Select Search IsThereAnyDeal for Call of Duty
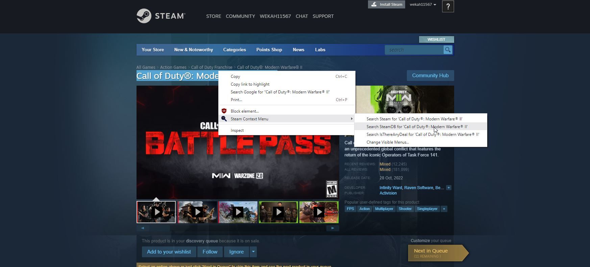 click(421, 135)
